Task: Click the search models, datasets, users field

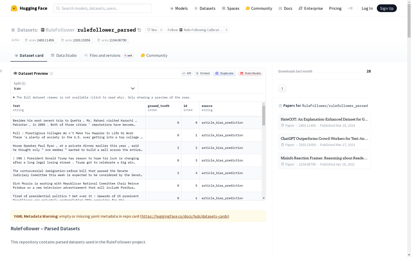Action: [x=103, y=8]
